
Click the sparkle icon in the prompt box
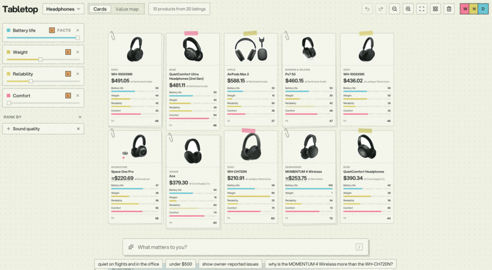[131, 247]
